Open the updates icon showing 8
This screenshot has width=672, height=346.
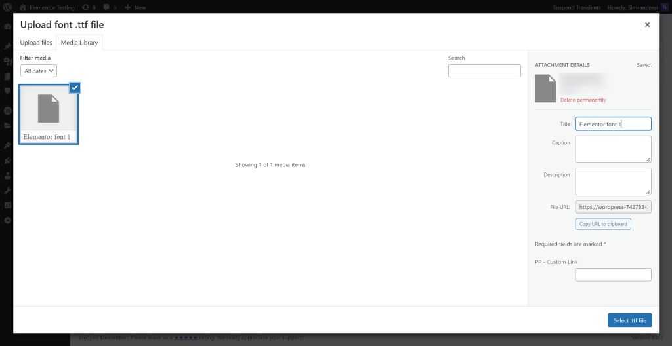(89, 7)
